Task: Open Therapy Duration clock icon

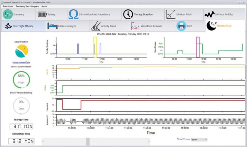Action: coord(128,15)
